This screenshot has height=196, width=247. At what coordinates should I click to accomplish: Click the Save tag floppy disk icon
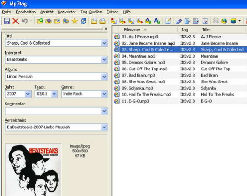coord(7,21)
